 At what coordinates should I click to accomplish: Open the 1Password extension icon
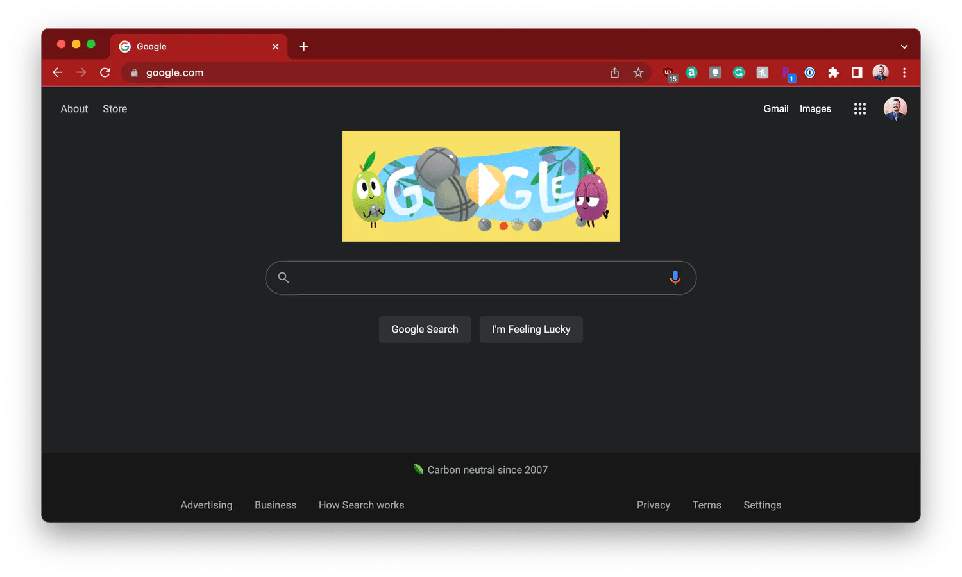tap(810, 72)
